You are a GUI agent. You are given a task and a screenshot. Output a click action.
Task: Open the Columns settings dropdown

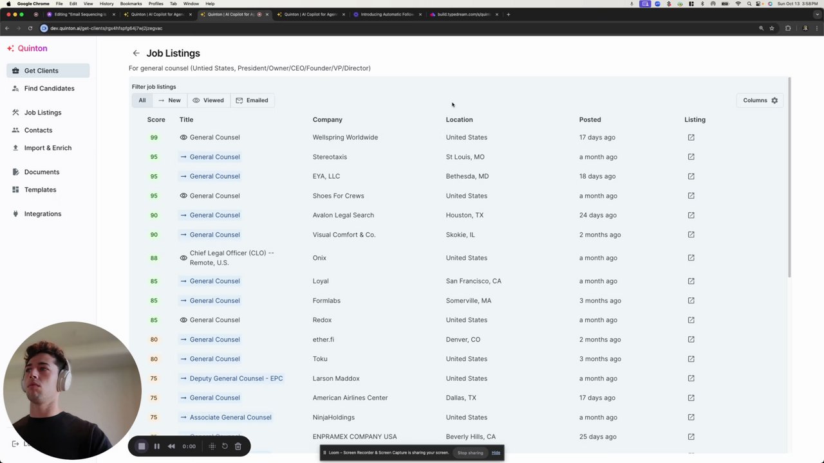pyautogui.click(x=760, y=100)
